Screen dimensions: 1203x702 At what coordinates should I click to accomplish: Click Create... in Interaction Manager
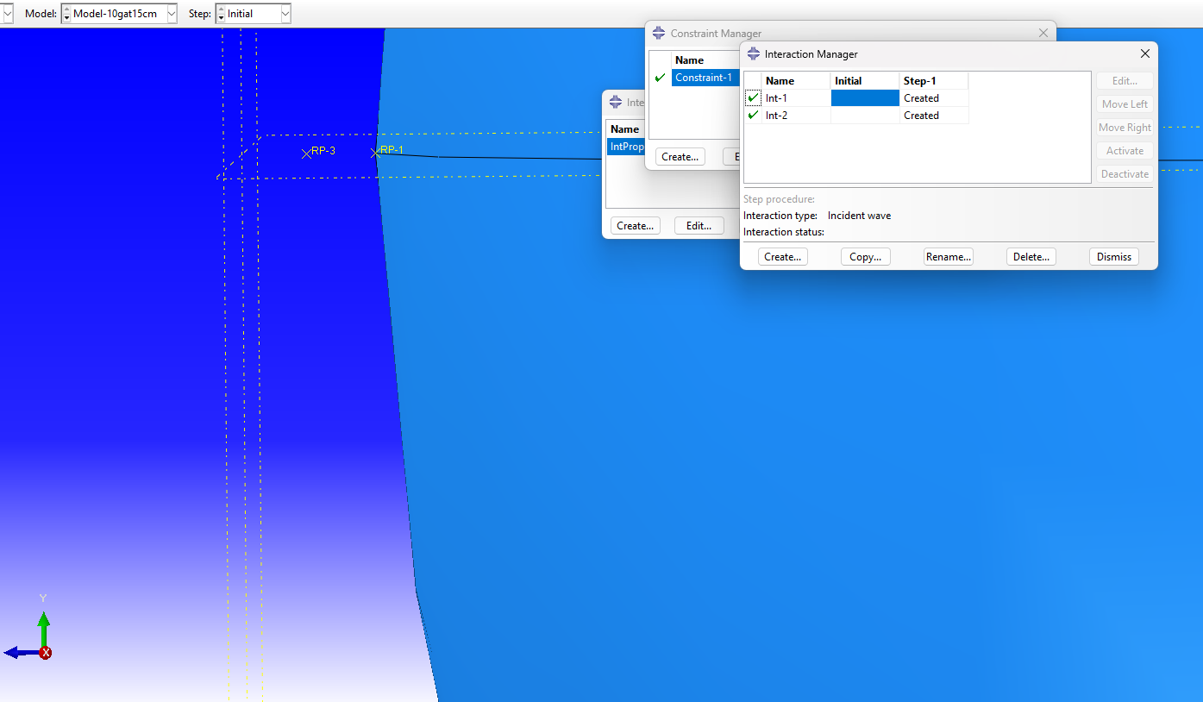(x=783, y=257)
